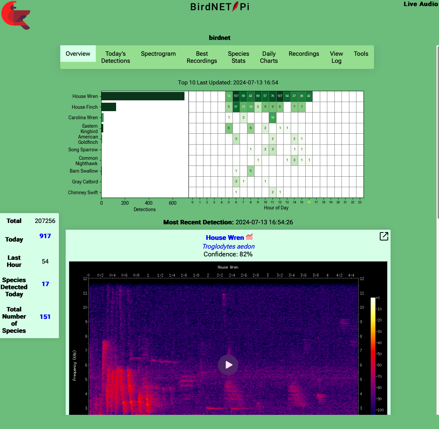The image size is (439, 429).
Task: Open the Recordings tab
Action: pos(304,54)
